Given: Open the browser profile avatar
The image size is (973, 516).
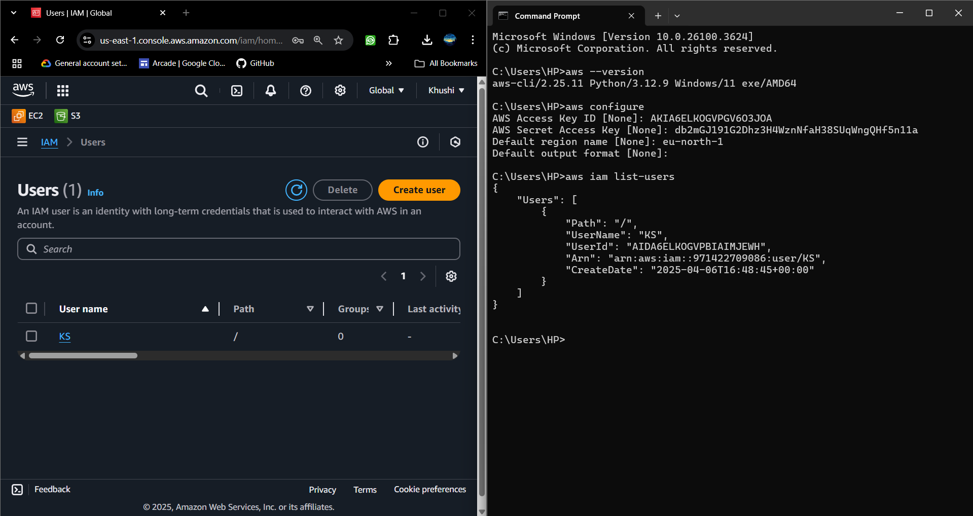Looking at the screenshot, I should [x=450, y=40].
